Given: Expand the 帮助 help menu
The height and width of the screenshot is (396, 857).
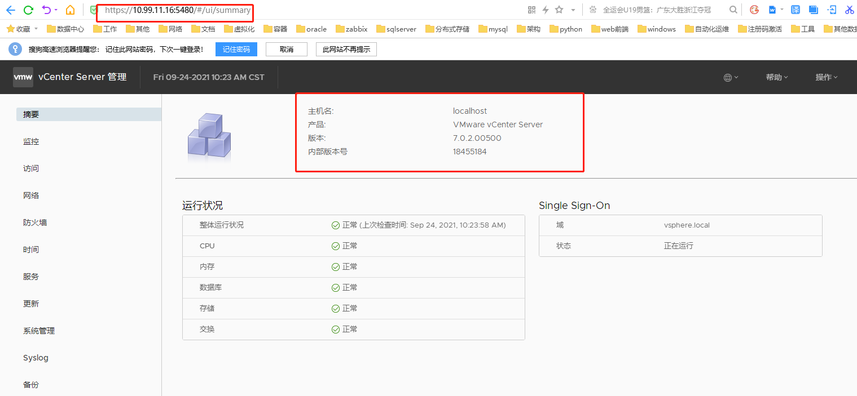Looking at the screenshot, I should 777,77.
